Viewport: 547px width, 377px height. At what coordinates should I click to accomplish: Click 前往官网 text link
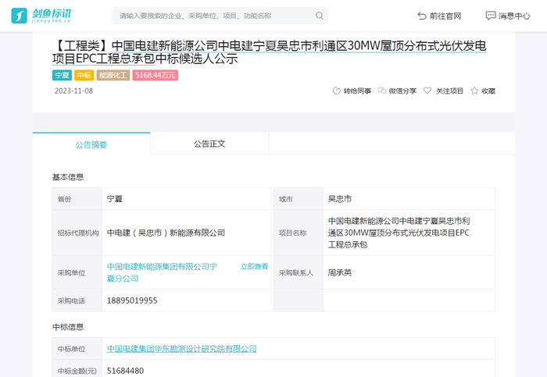(x=445, y=16)
